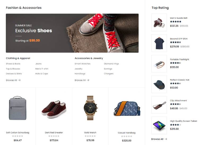
Task: Open the Smart Watches category link
Action: point(82,64)
